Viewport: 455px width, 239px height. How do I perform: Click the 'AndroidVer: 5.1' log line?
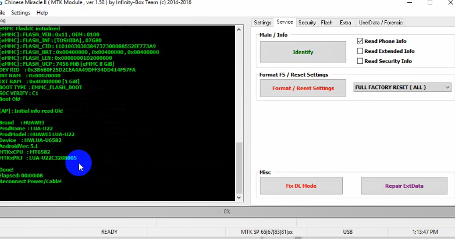point(19,146)
